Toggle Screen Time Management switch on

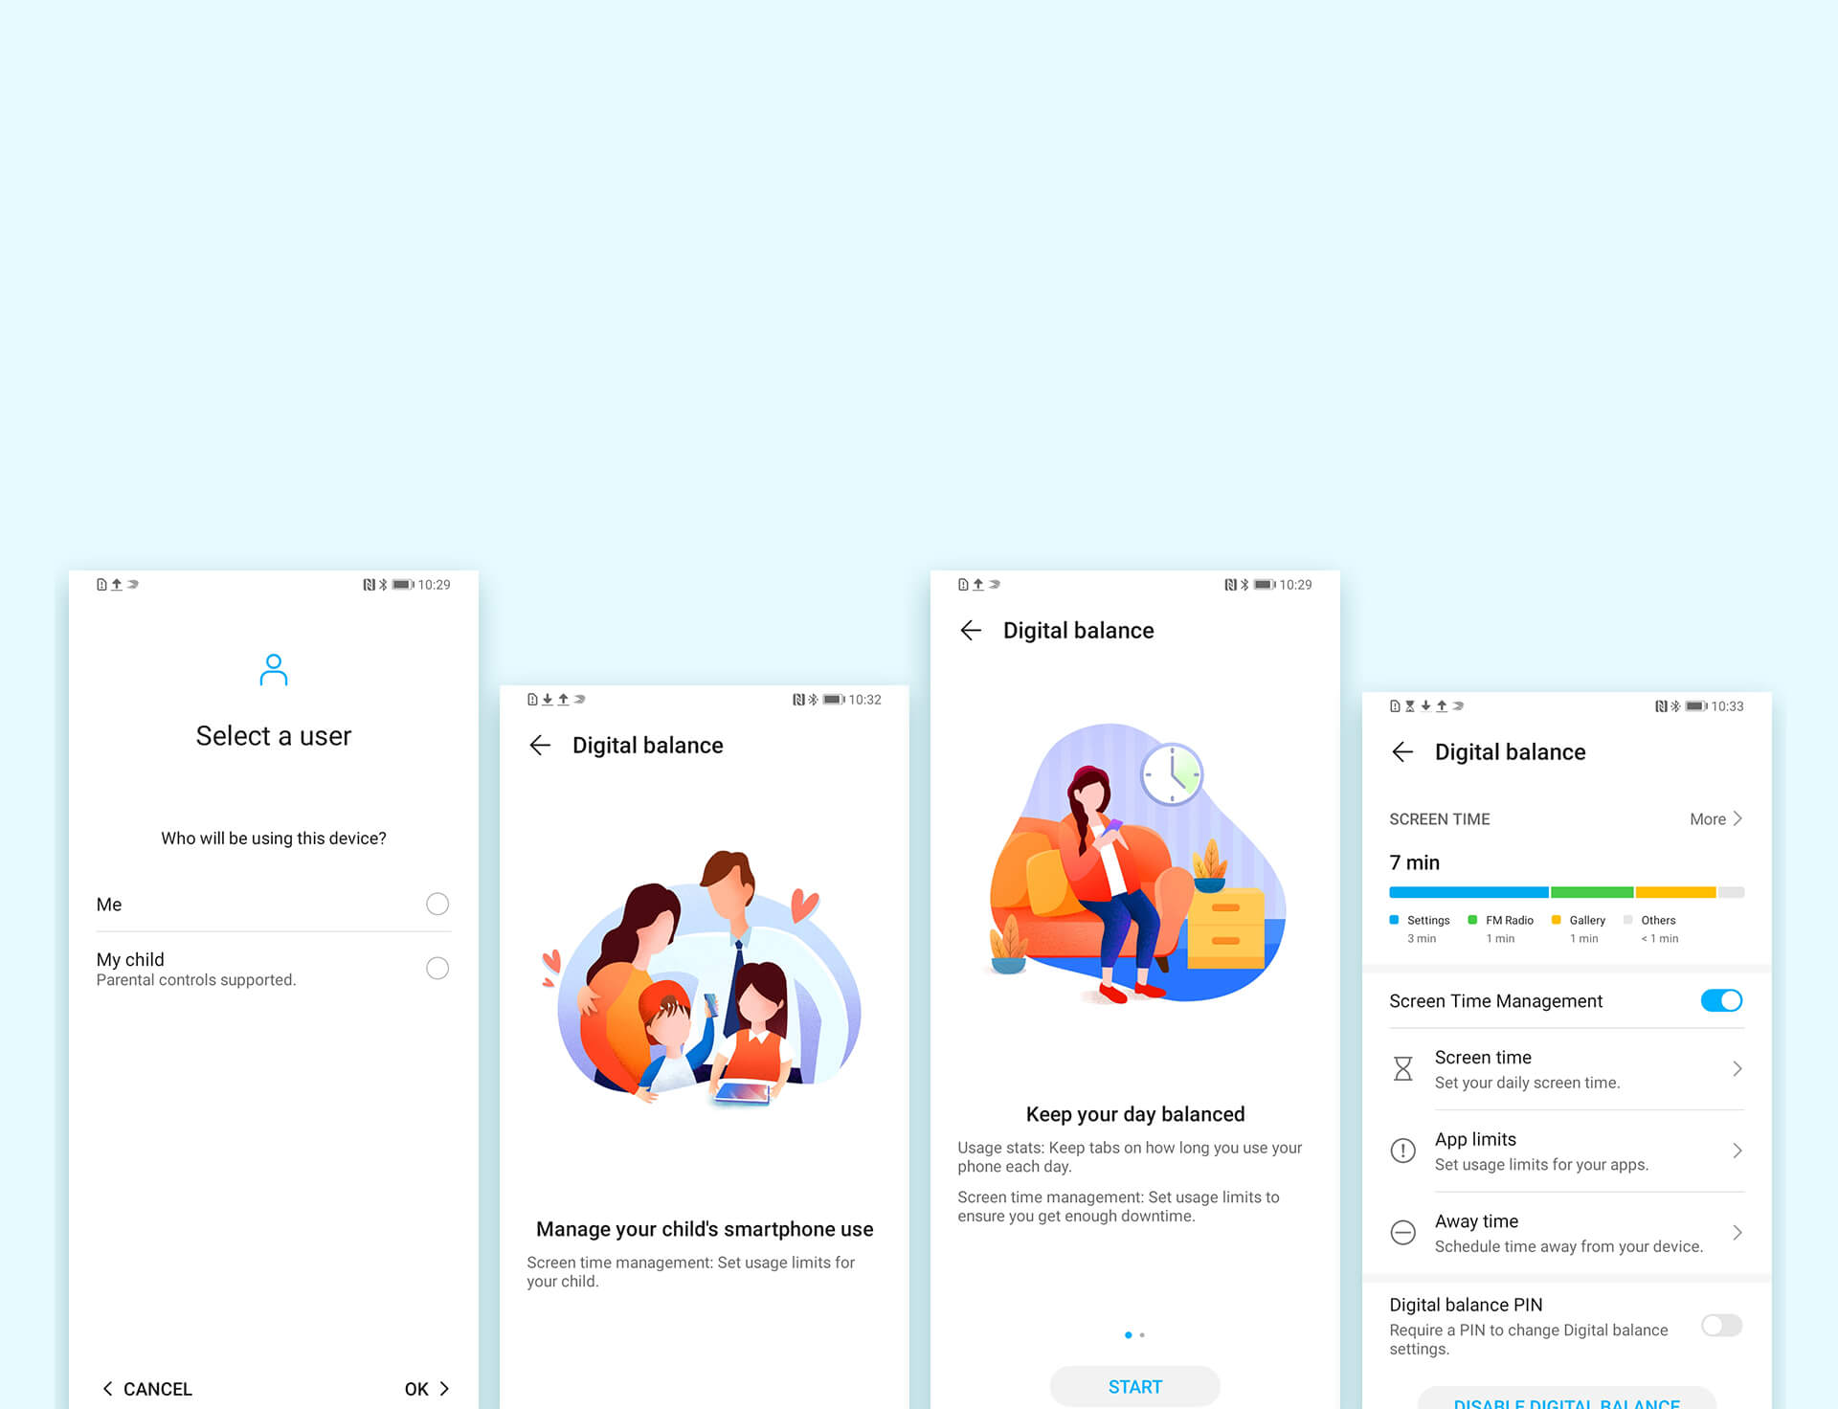coord(1721,1000)
